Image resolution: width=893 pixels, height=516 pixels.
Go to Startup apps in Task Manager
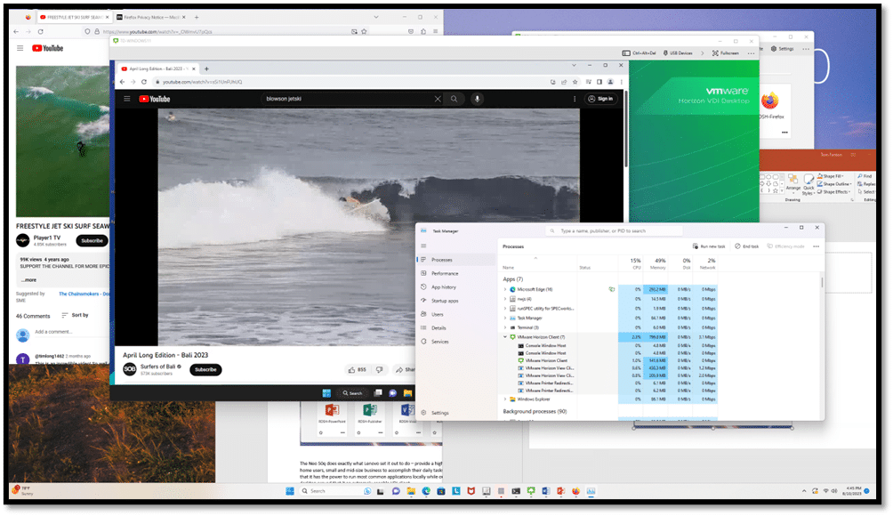(445, 301)
